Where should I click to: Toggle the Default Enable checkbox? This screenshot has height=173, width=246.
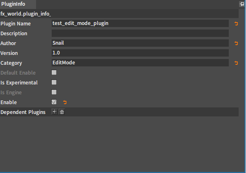(x=54, y=73)
